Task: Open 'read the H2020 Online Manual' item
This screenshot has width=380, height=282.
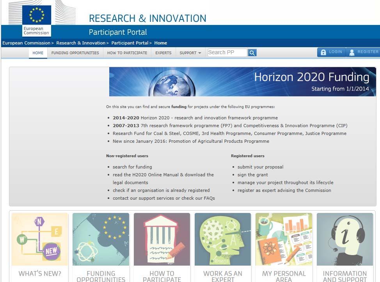Action: click(x=163, y=179)
